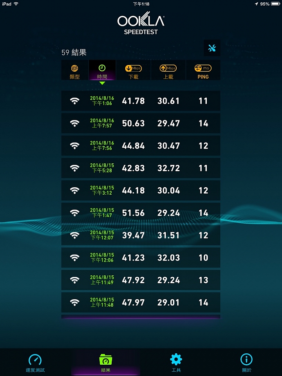Screen dimensions: 282x376
Task: Select the results folder tab
Action: [105, 363]
